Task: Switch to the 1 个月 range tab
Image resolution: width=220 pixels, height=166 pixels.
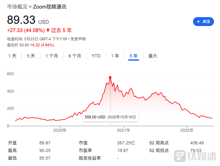Action: point(52,56)
